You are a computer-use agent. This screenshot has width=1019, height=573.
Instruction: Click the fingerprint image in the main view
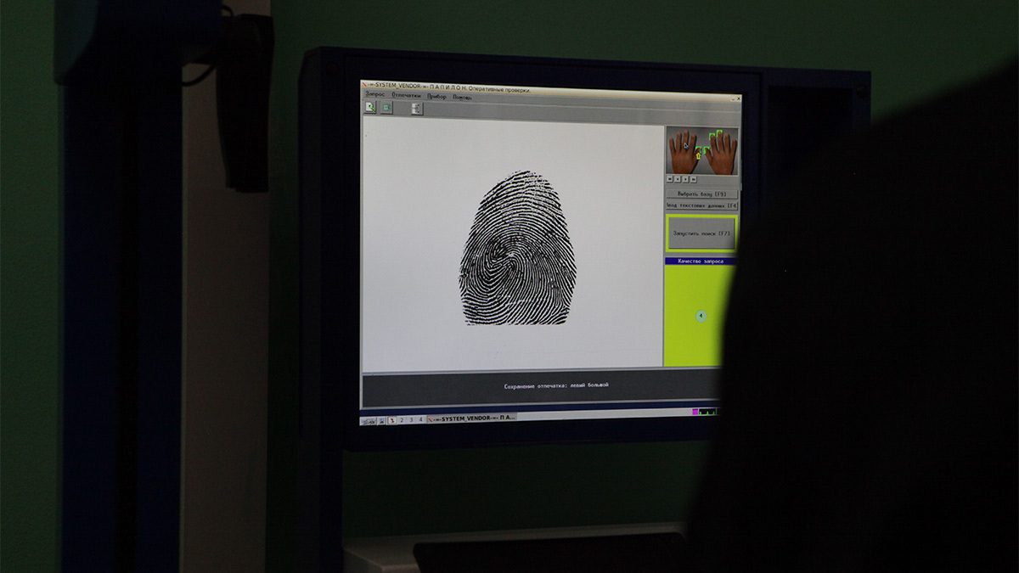tap(518, 249)
